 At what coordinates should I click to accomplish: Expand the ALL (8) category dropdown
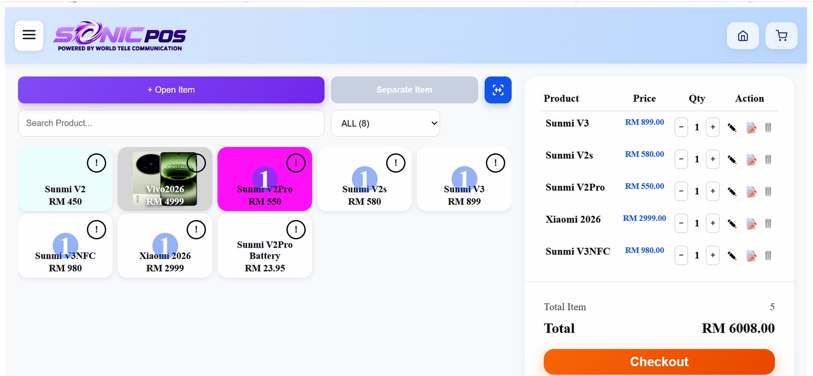coord(385,123)
